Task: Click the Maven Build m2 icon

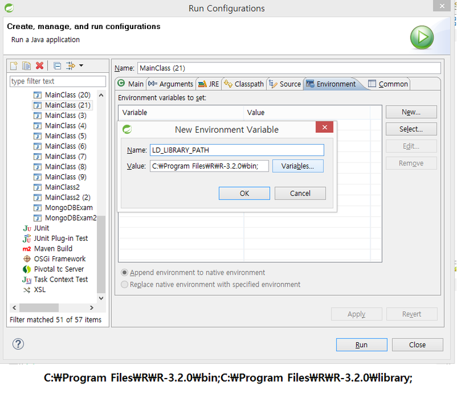Action: coord(27,249)
